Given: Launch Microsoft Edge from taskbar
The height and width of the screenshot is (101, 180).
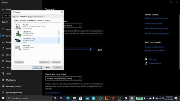Looking at the screenshot, I should (x=68, y=98).
